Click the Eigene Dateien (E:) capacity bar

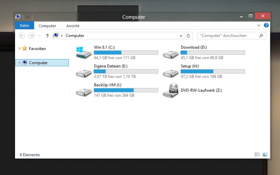coord(126,71)
